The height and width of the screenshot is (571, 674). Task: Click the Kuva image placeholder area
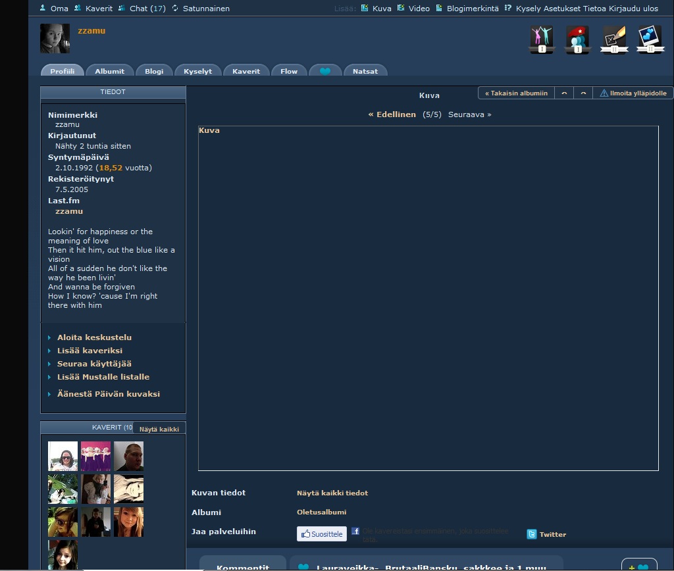point(428,298)
